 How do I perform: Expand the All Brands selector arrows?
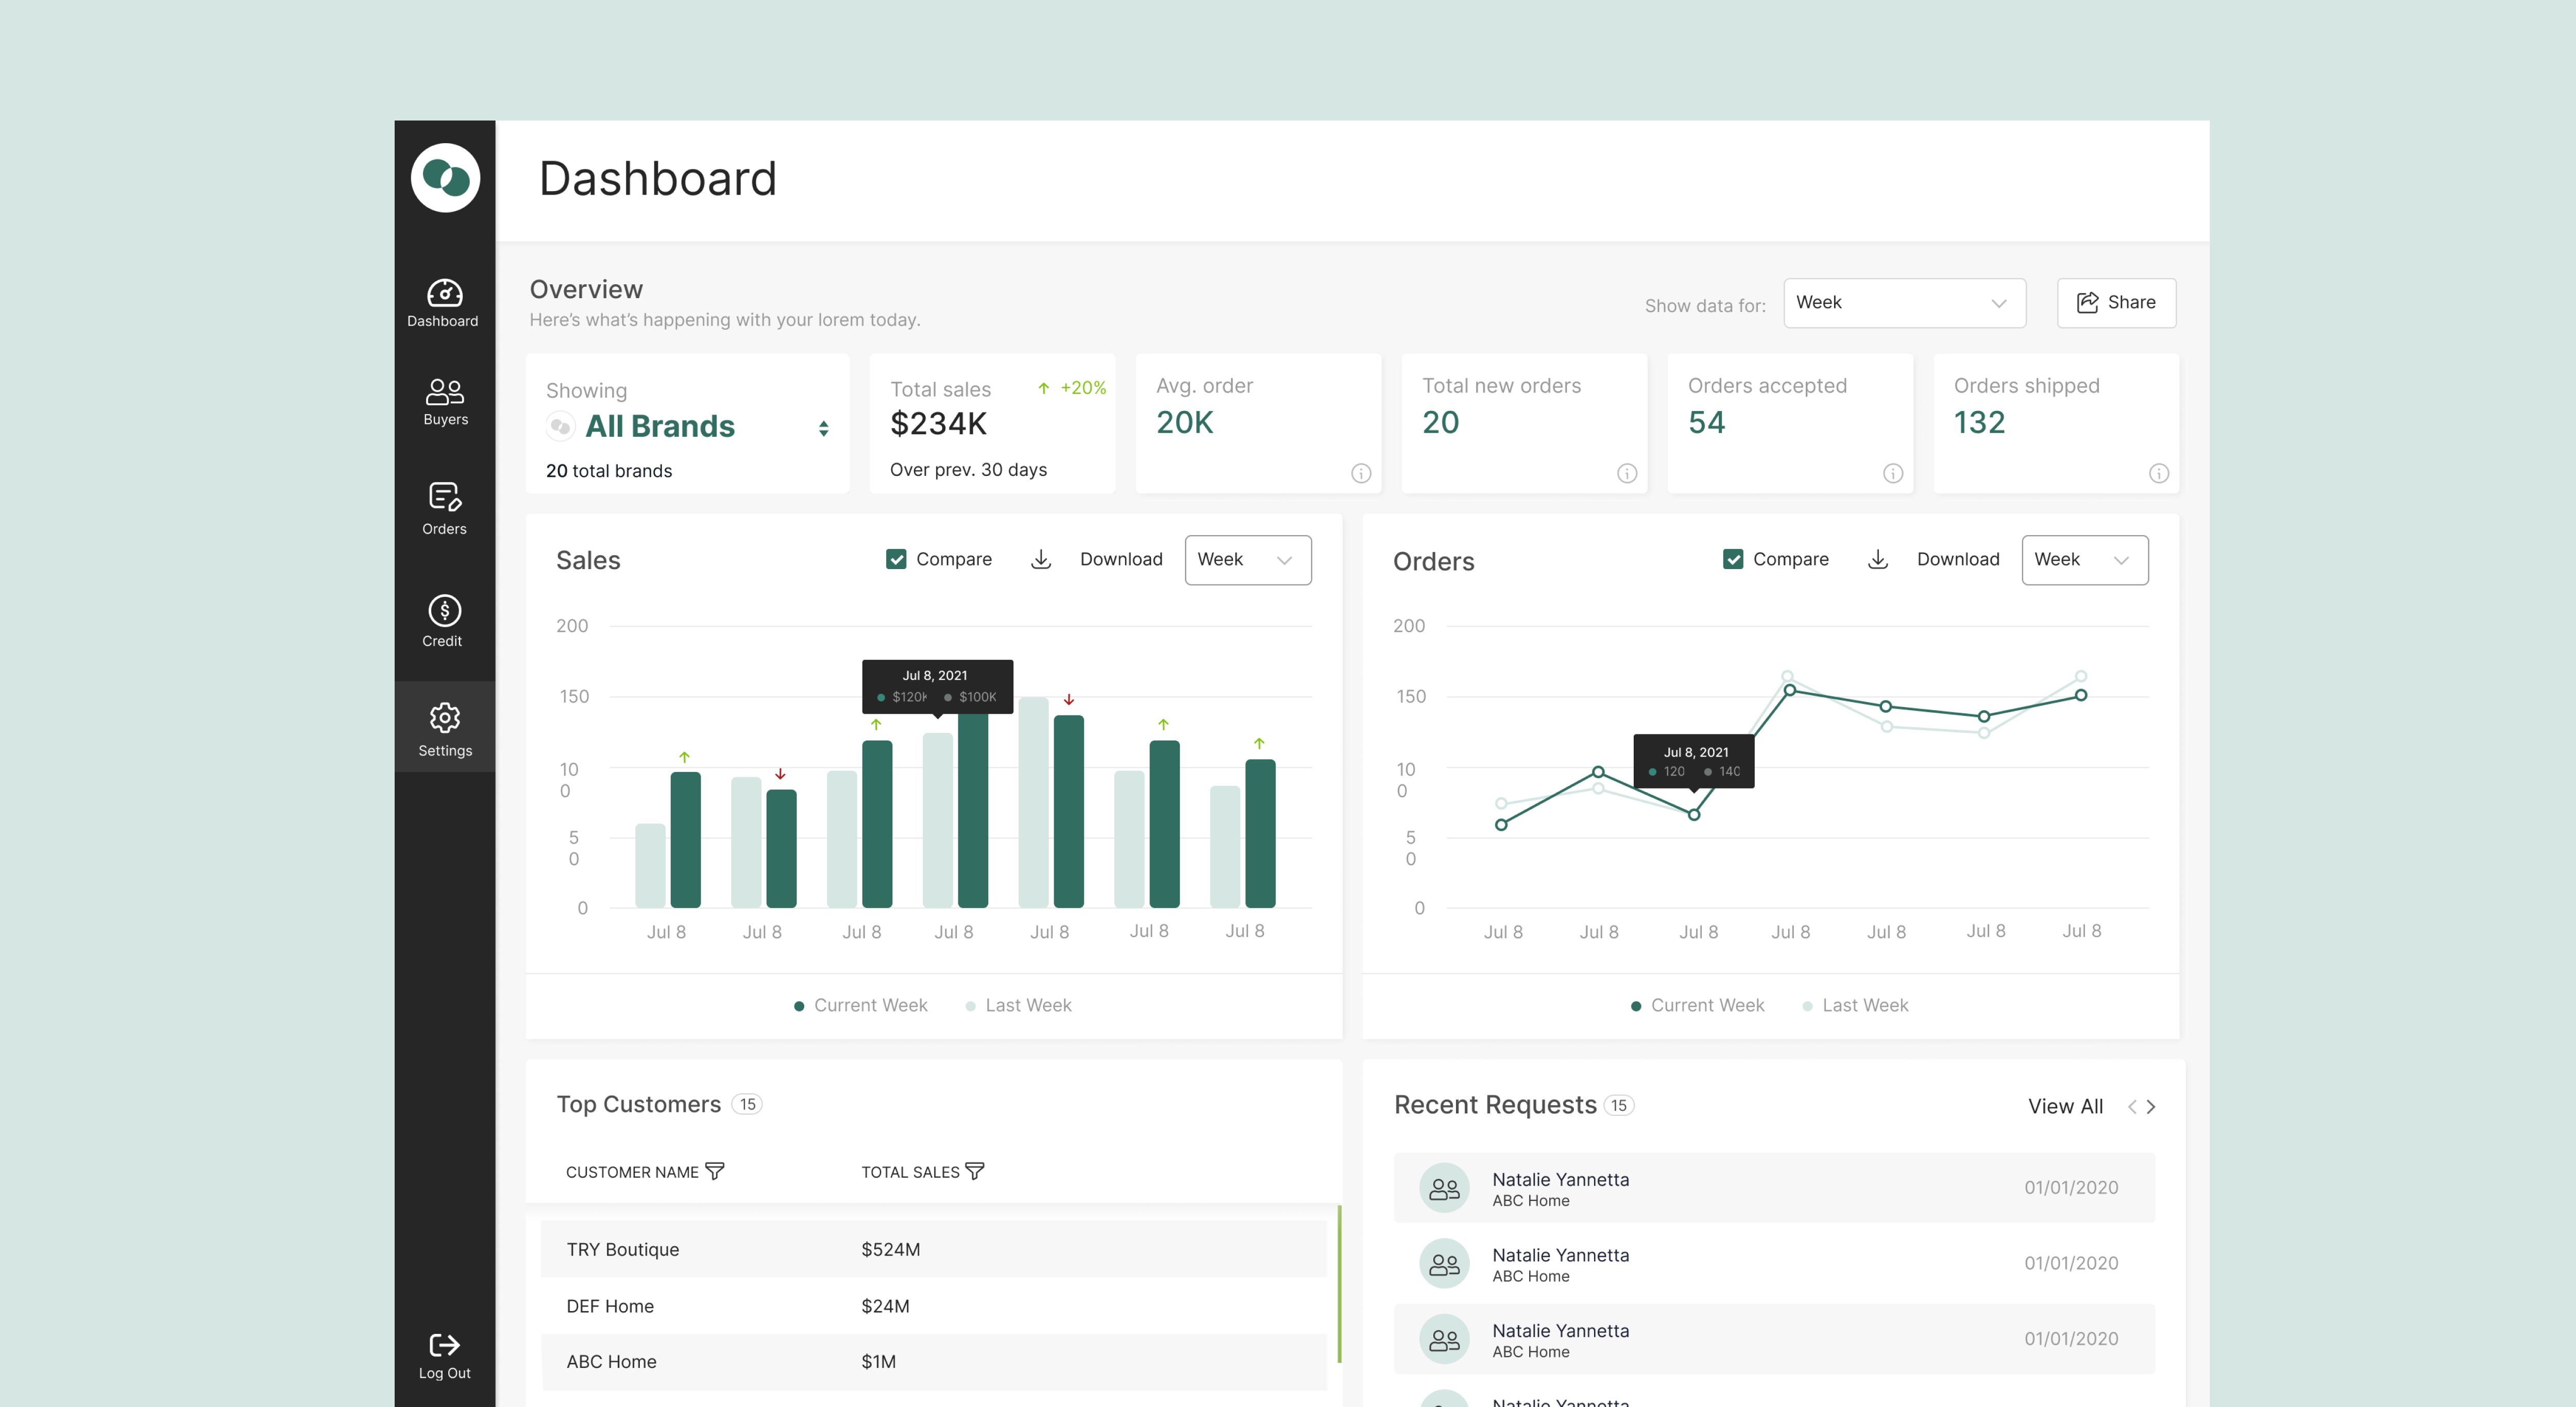pyautogui.click(x=823, y=427)
